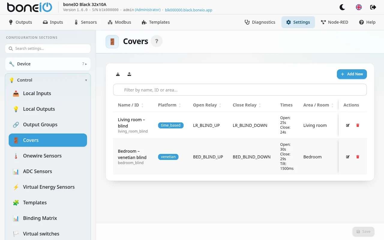
Task: Click the upload/import covers icon
Action: tap(129, 74)
